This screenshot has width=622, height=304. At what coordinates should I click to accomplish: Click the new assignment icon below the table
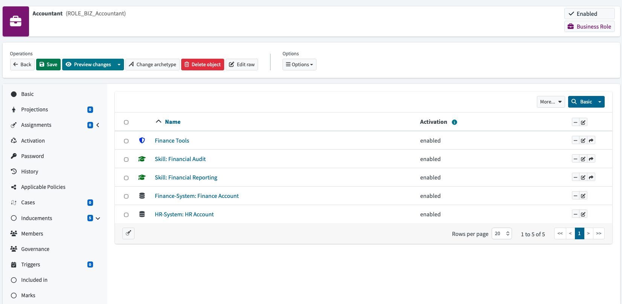click(x=128, y=233)
